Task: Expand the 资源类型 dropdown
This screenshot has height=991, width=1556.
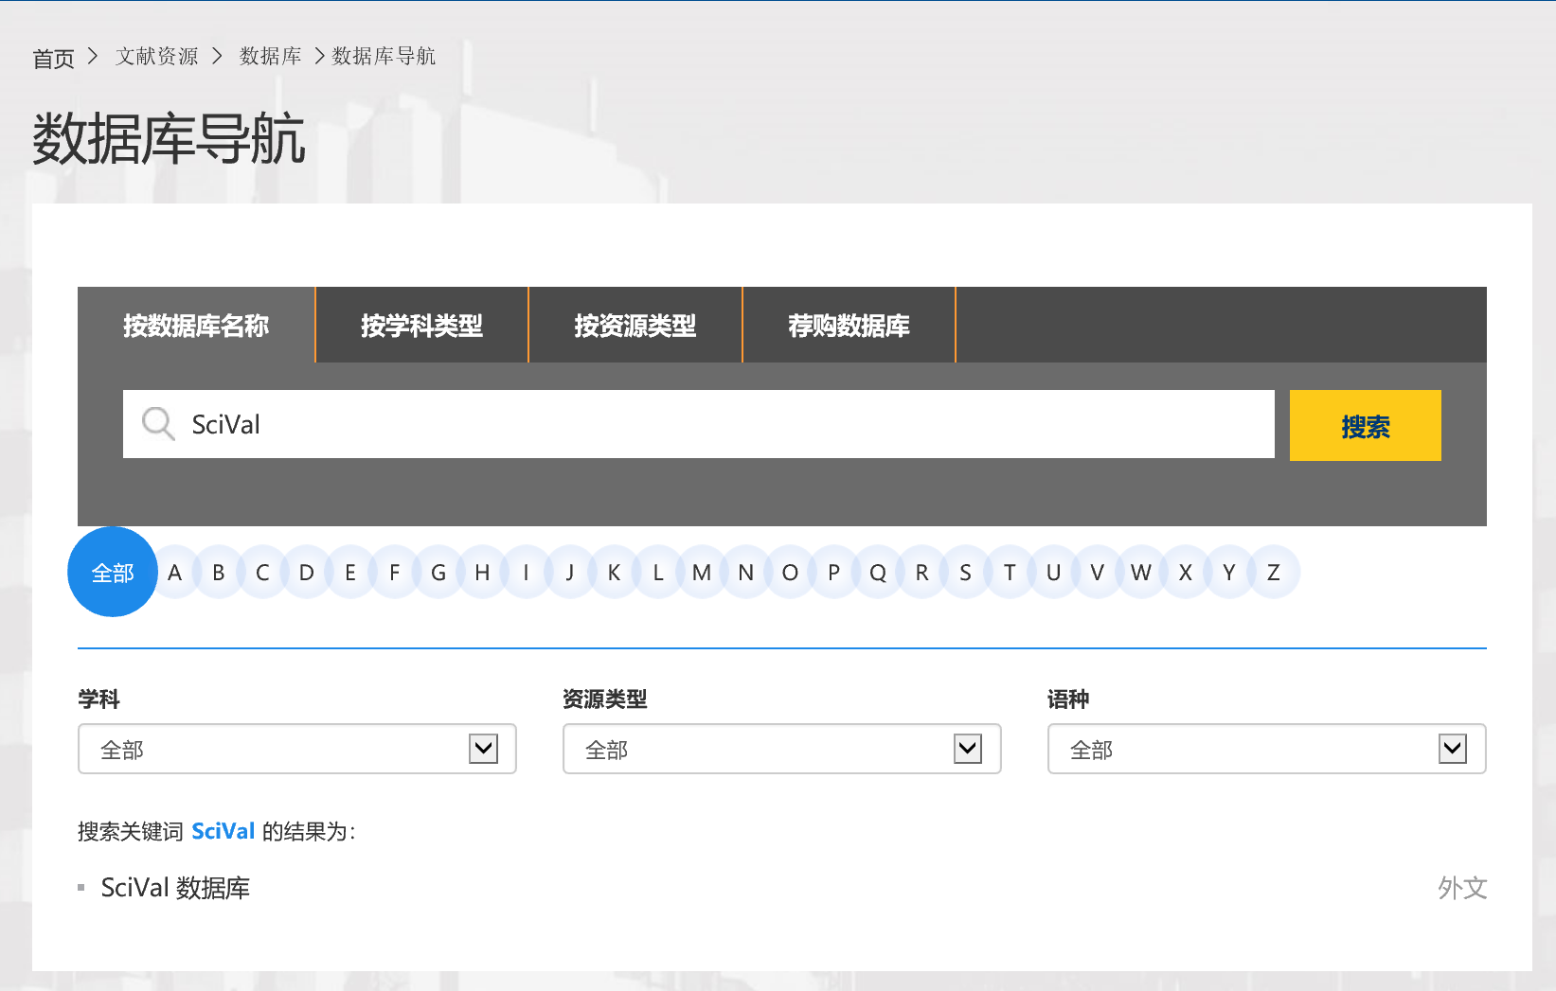Action: pos(781,750)
